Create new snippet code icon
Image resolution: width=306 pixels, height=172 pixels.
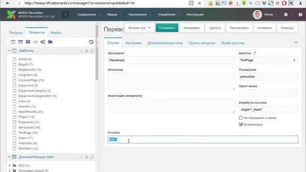coord(35,42)
